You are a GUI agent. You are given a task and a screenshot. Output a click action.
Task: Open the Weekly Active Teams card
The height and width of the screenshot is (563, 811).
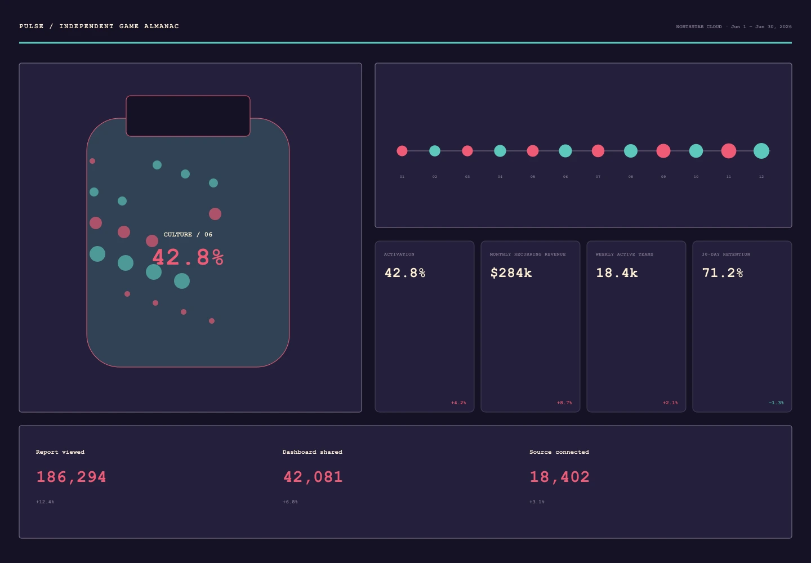[636, 327]
